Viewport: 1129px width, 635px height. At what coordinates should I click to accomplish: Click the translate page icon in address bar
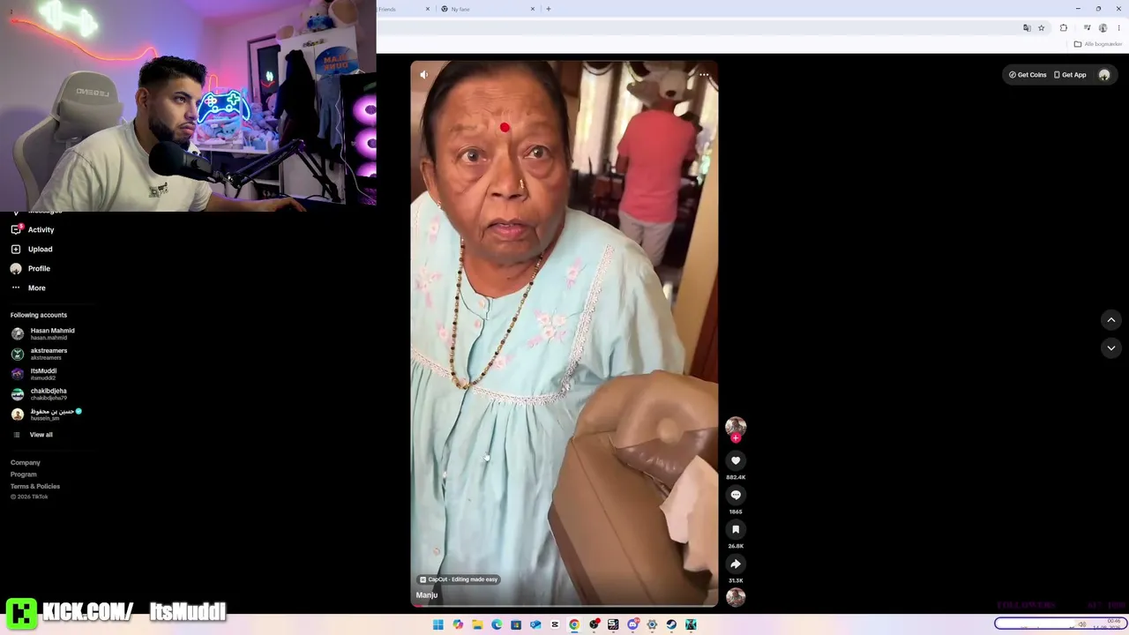pos(1027,28)
